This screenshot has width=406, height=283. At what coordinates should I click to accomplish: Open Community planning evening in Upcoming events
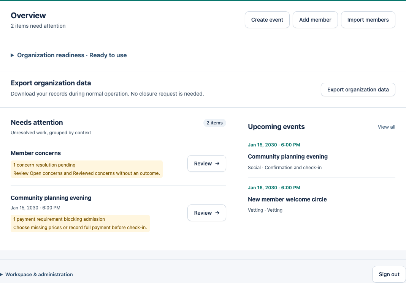pos(288,156)
